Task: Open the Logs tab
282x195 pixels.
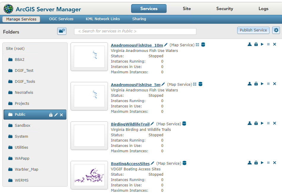Action: [x=263, y=9]
